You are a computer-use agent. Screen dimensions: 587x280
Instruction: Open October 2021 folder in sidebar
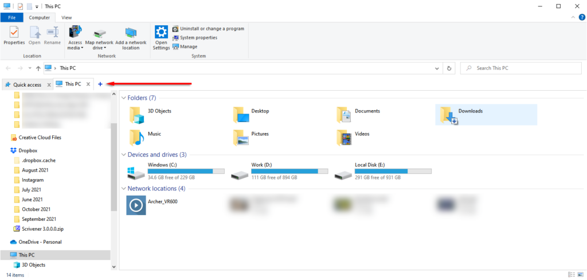[x=32, y=209]
